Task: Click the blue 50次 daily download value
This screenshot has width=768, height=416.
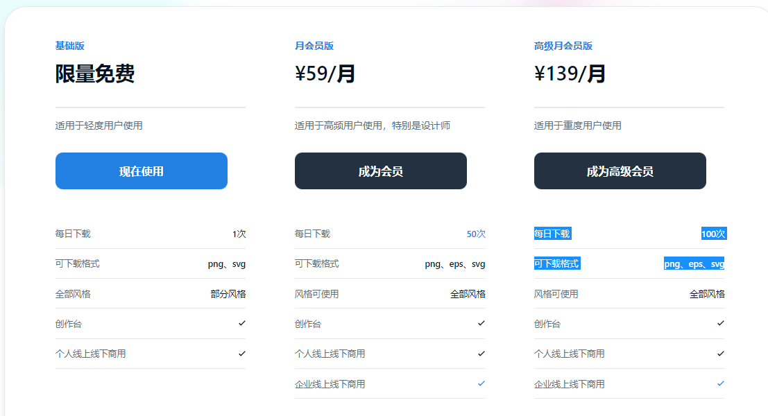Action: tap(476, 234)
